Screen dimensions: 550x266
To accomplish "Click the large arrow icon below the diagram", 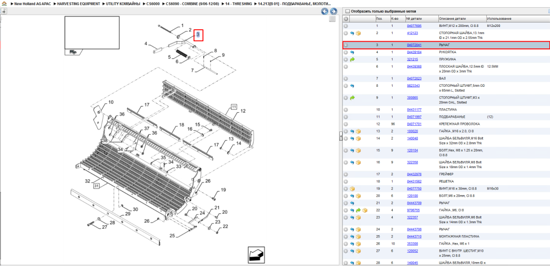I will (x=256, y=254).
